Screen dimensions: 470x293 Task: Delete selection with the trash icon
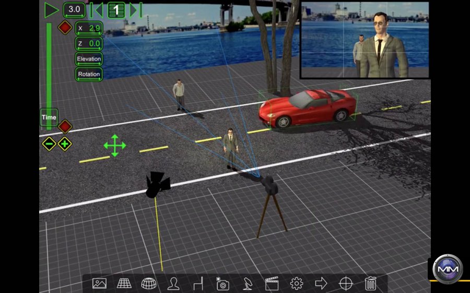[370, 283]
